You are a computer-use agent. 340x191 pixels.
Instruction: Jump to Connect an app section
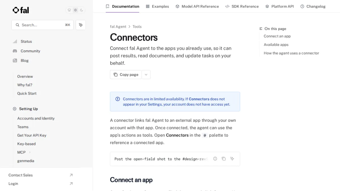tap(277, 36)
